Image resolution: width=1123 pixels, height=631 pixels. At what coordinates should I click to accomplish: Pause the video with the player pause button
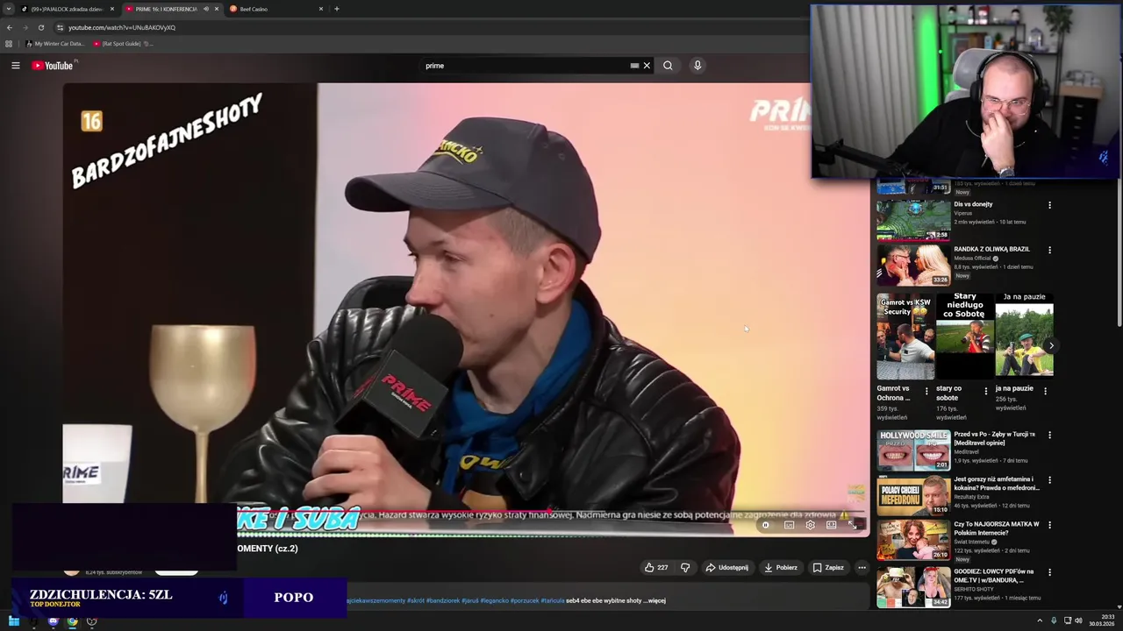[766, 525]
